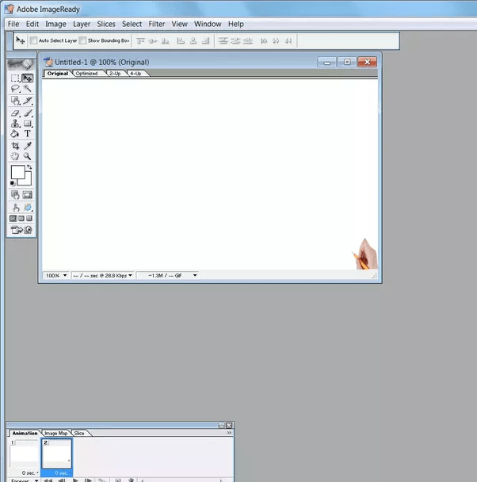Viewport: 477px width, 482px height.
Task: Click Align Left Edges icon
Action: (x=181, y=41)
